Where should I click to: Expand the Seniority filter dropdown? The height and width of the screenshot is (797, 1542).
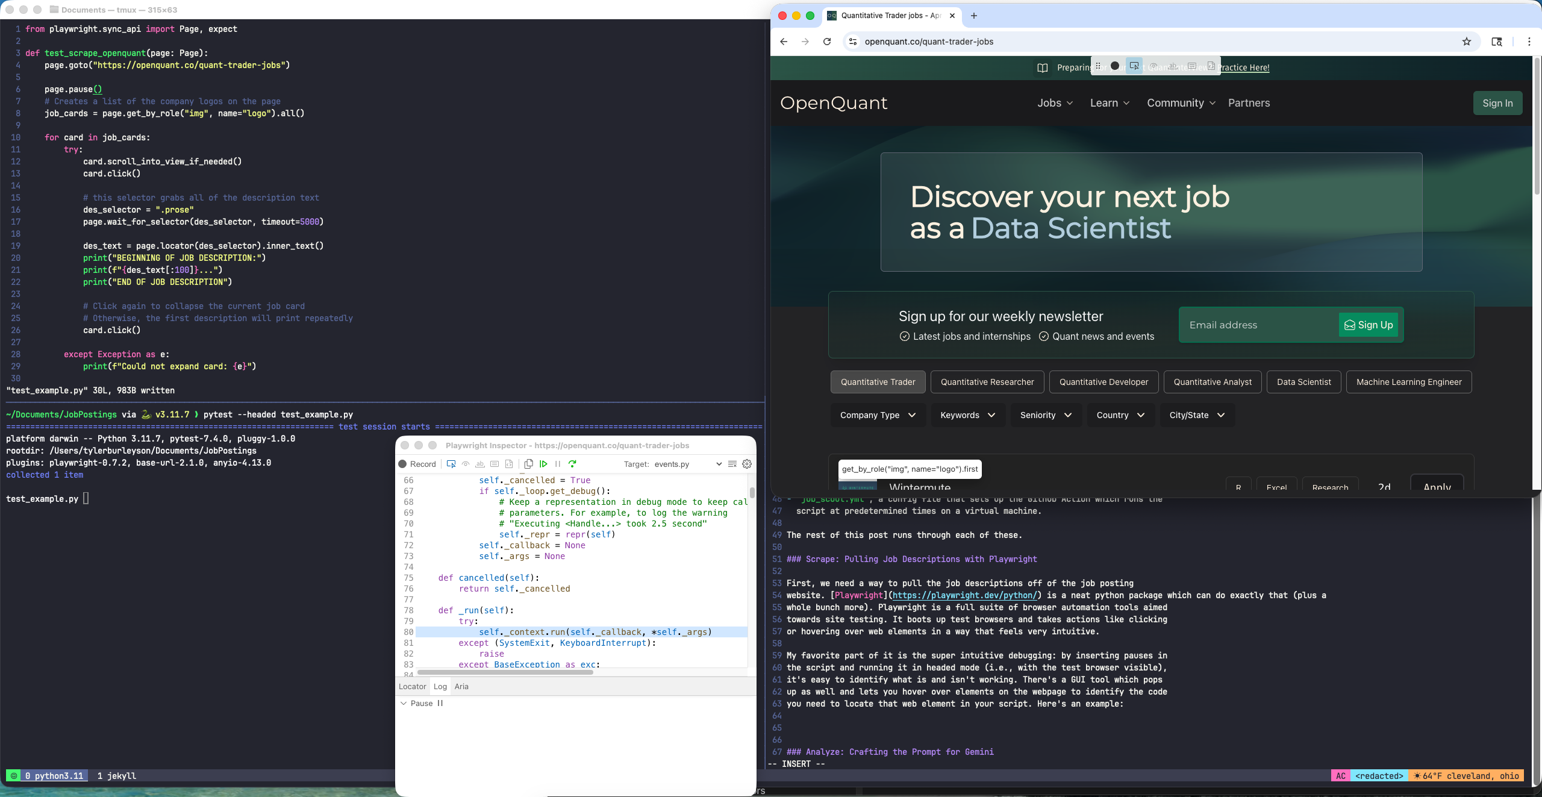point(1046,415)
